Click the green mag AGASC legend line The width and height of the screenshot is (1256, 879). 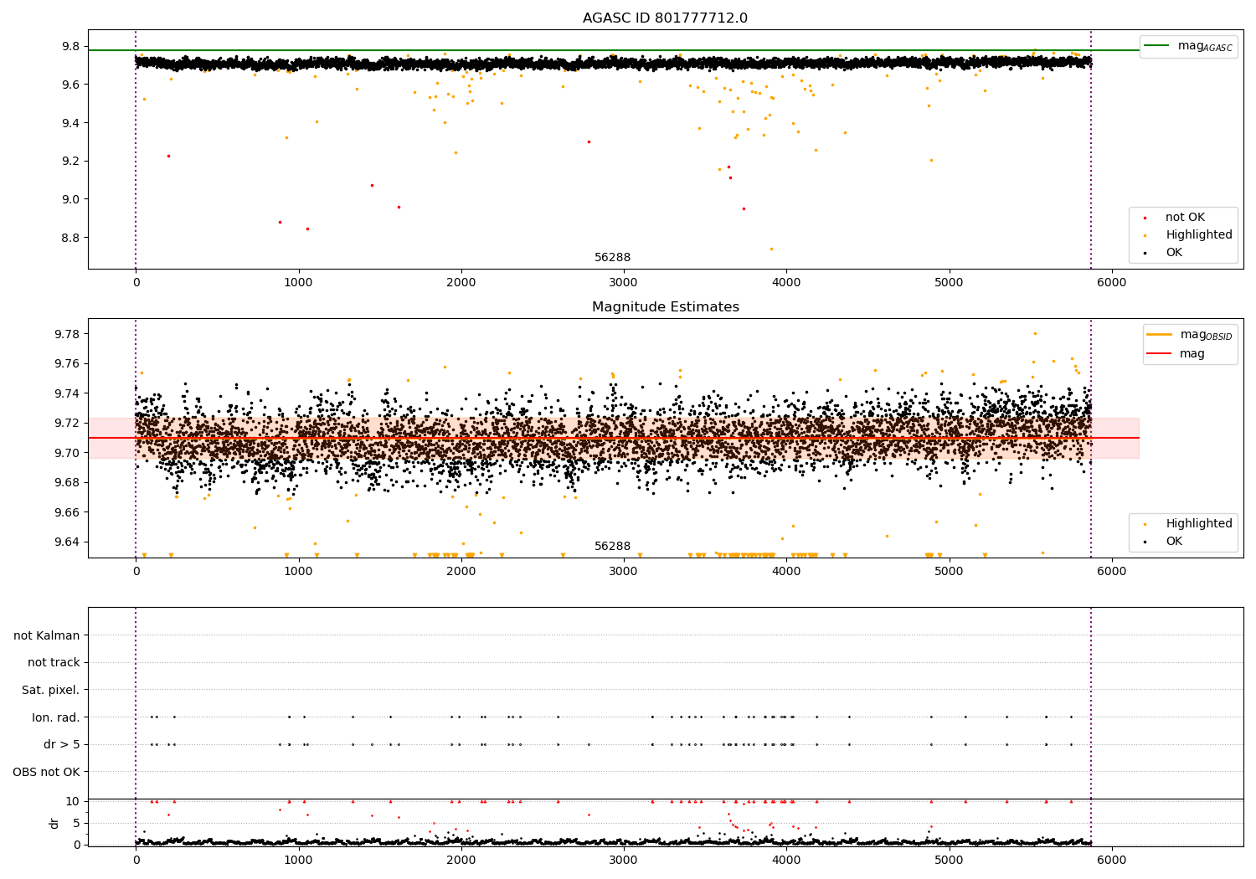(1156, 46)
